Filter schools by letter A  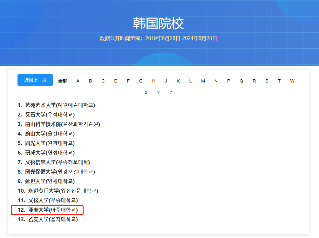coord(78,81)
